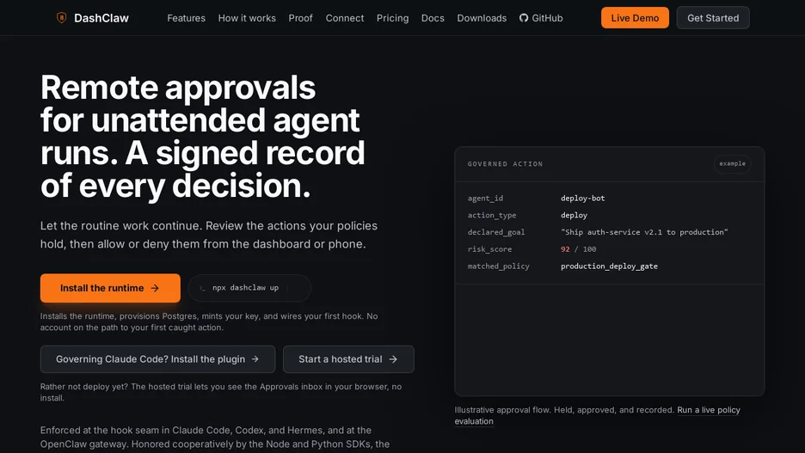805x453 pixels.
Task: Select the deploy-bot value
Action: [583, 198]
